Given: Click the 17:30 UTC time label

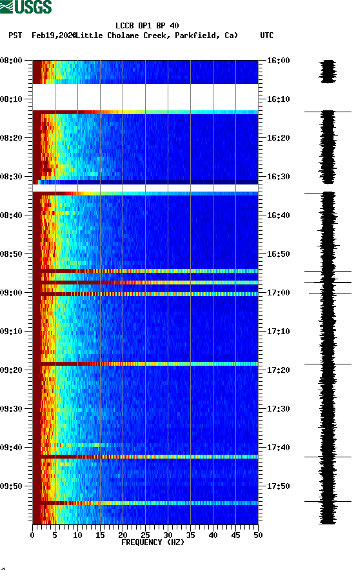Looking at the screenshot, I should point(278,409).
